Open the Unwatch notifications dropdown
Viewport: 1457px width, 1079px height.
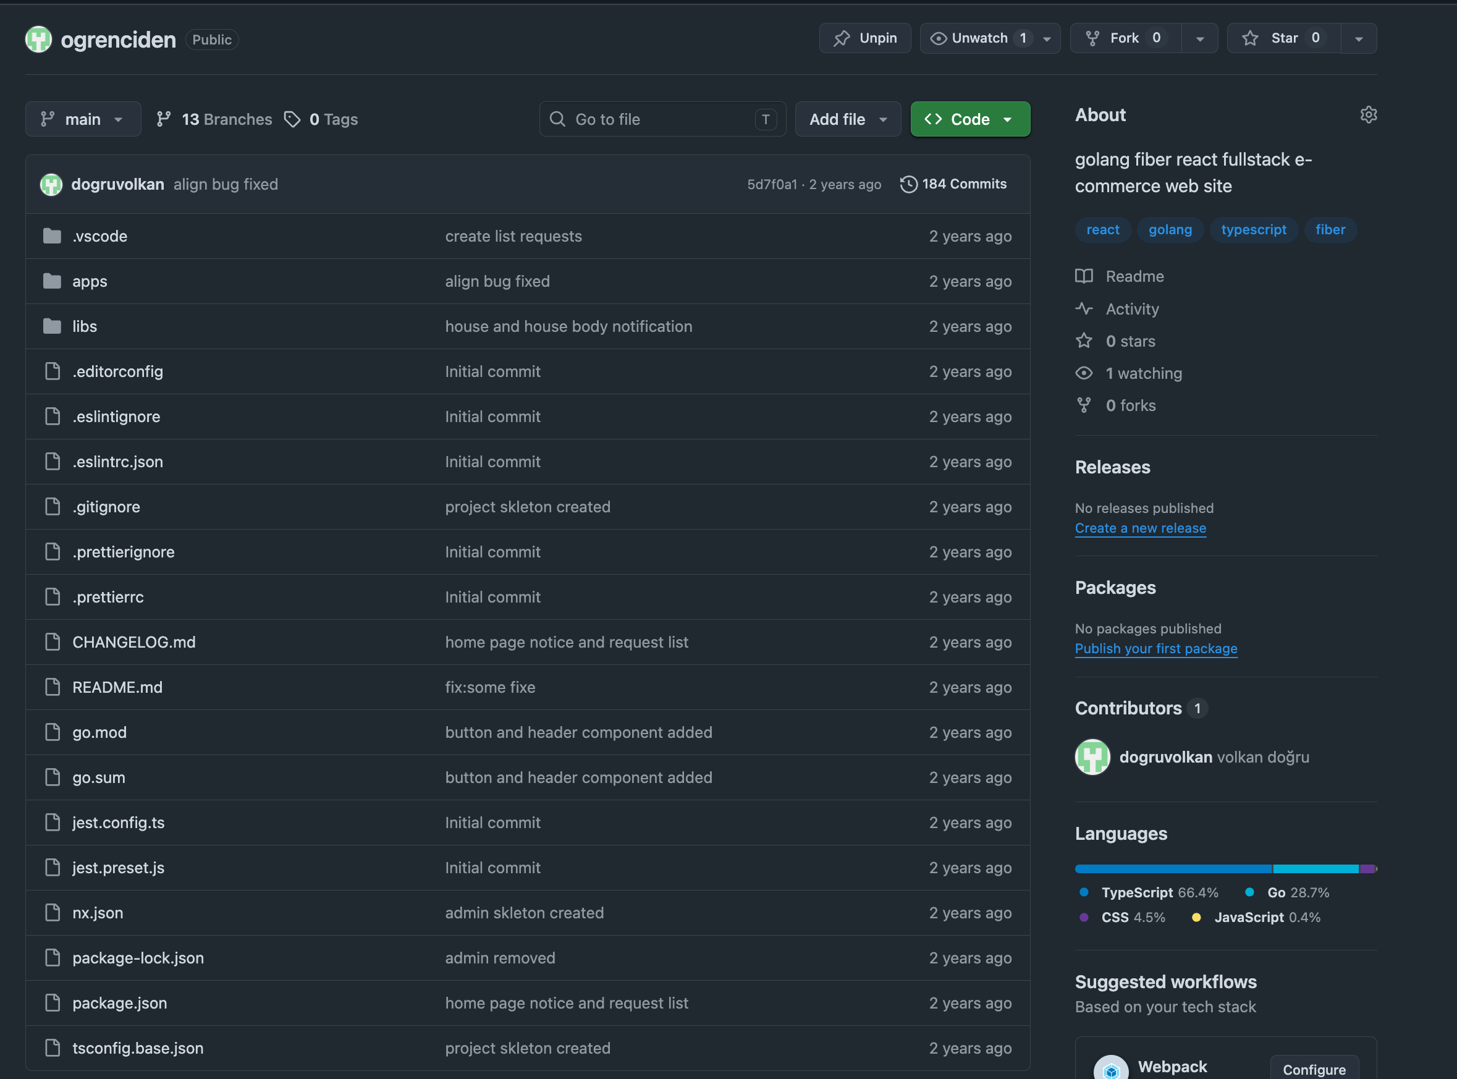coord(990,38)
